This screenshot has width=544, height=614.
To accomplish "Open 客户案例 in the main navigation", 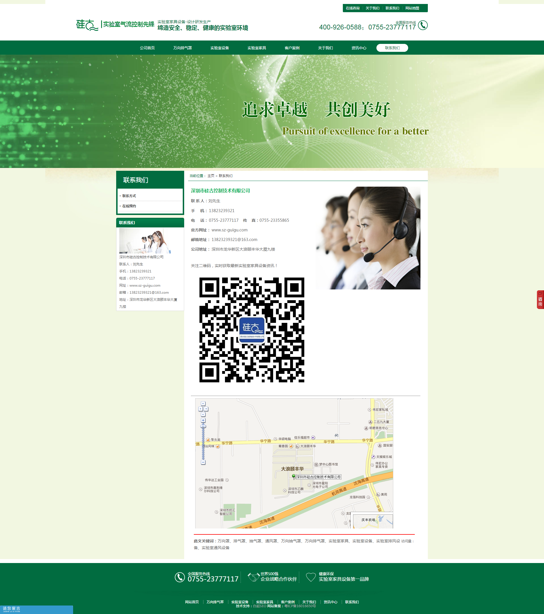I will 292,48.
